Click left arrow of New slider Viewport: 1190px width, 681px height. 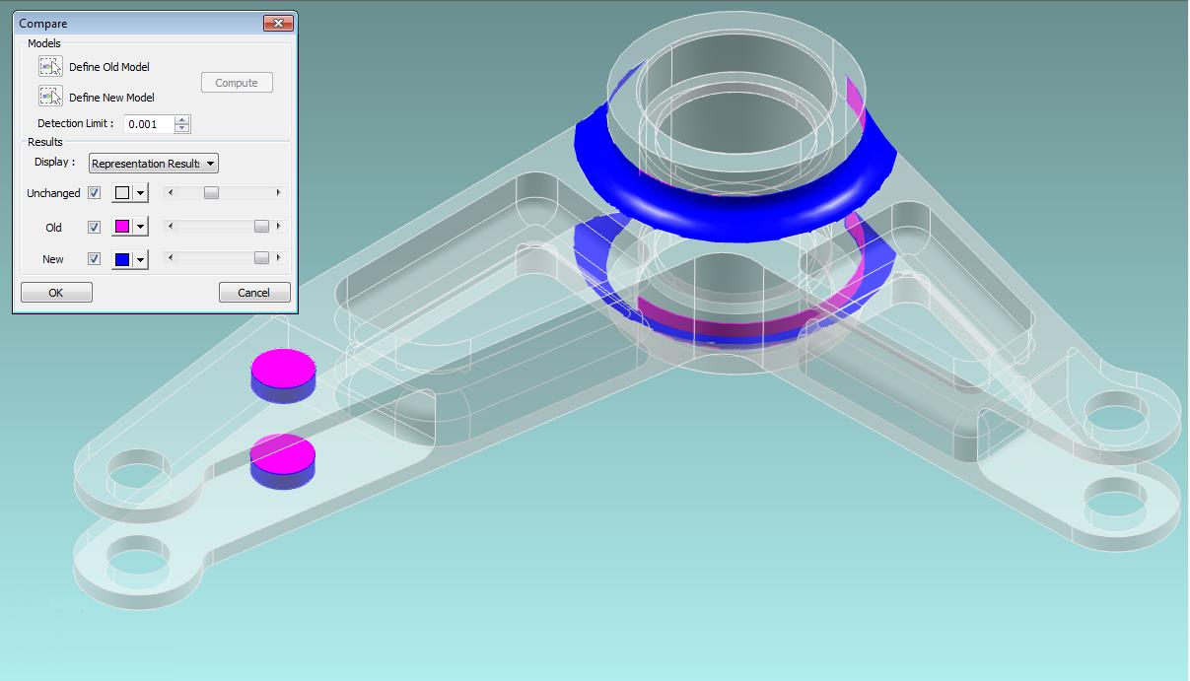(170, 258)
